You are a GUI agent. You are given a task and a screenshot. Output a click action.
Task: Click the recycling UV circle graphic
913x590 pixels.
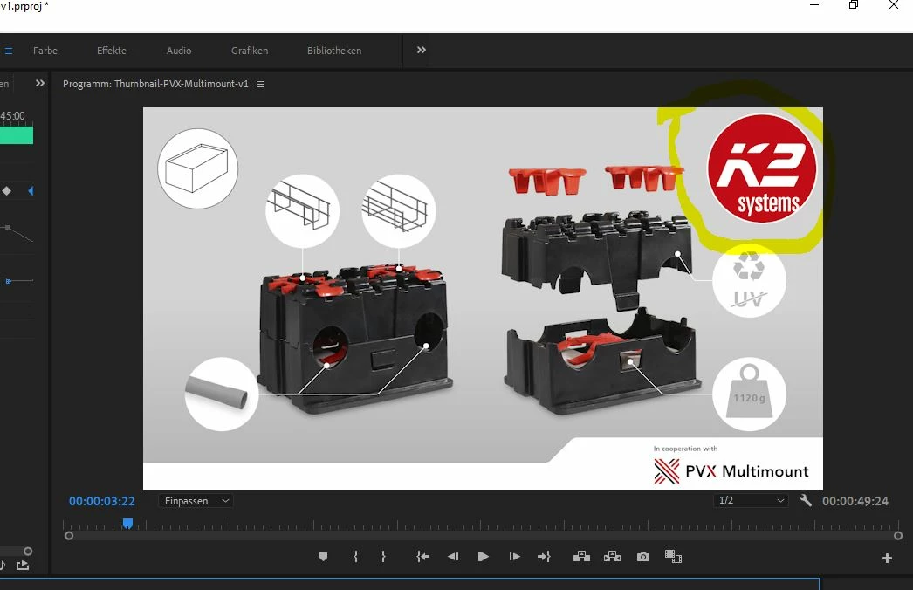[x=750, y=281]
